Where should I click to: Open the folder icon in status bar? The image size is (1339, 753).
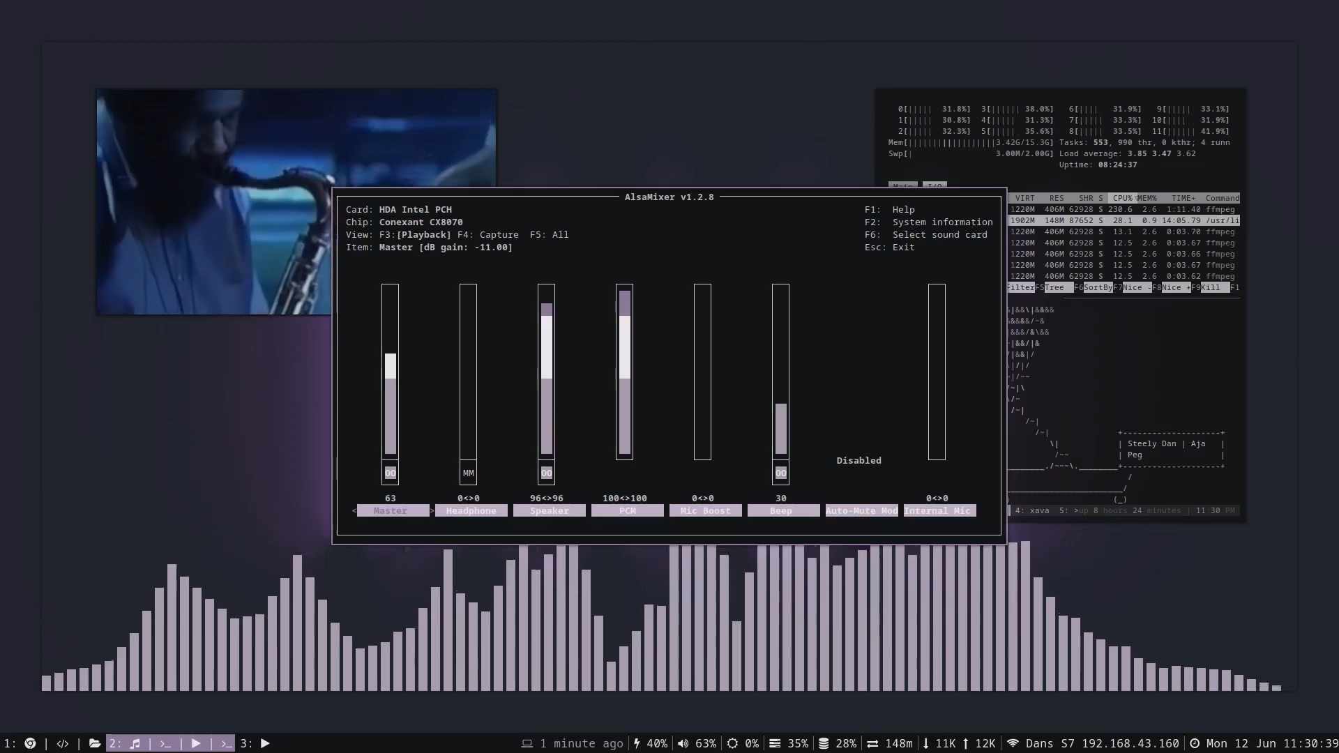95,743
